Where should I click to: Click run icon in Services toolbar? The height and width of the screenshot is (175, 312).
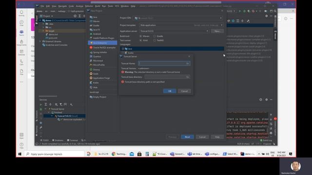(x=41, y=105)
